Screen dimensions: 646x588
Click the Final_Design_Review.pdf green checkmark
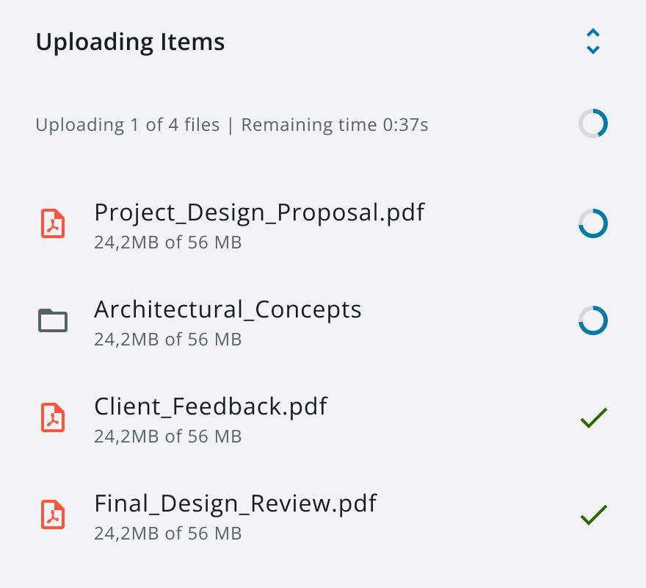click(593, 514)
